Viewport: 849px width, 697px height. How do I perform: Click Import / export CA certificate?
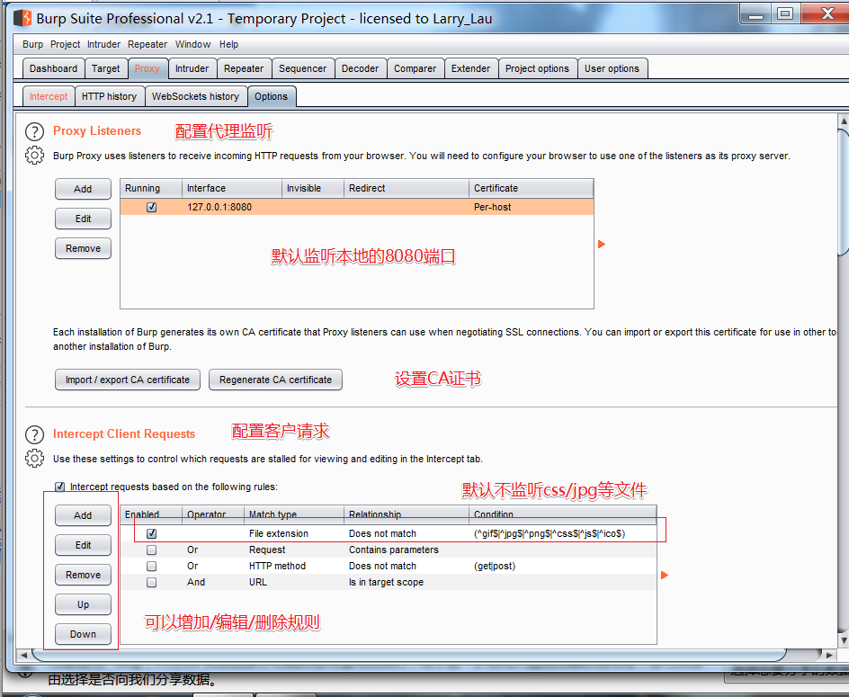click(x=128, y=380)
